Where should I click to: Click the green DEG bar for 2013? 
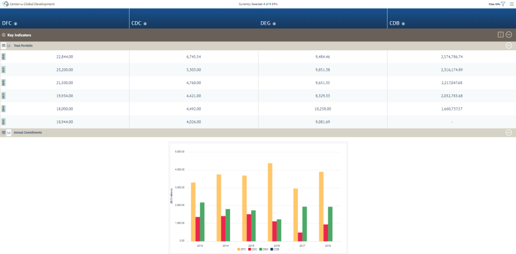click(202, 221)
